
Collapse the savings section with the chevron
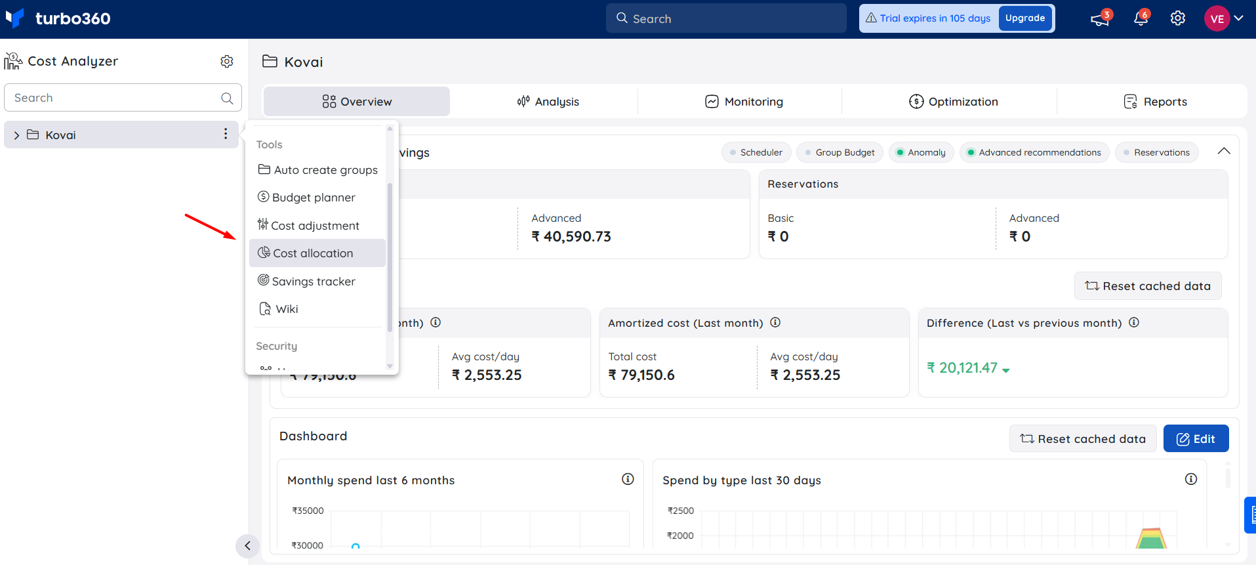coord(1224,151)
